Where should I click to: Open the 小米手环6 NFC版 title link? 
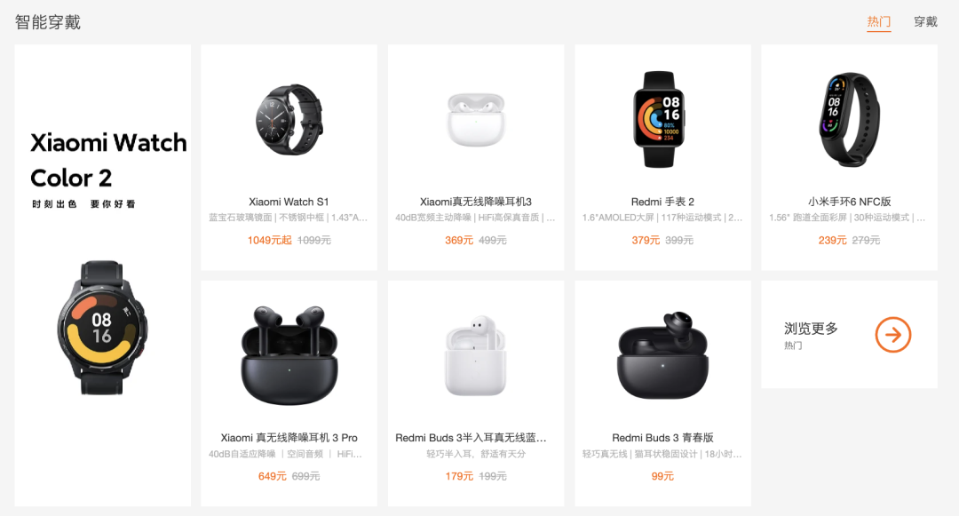pyautogui.click(x=849, y=202)
